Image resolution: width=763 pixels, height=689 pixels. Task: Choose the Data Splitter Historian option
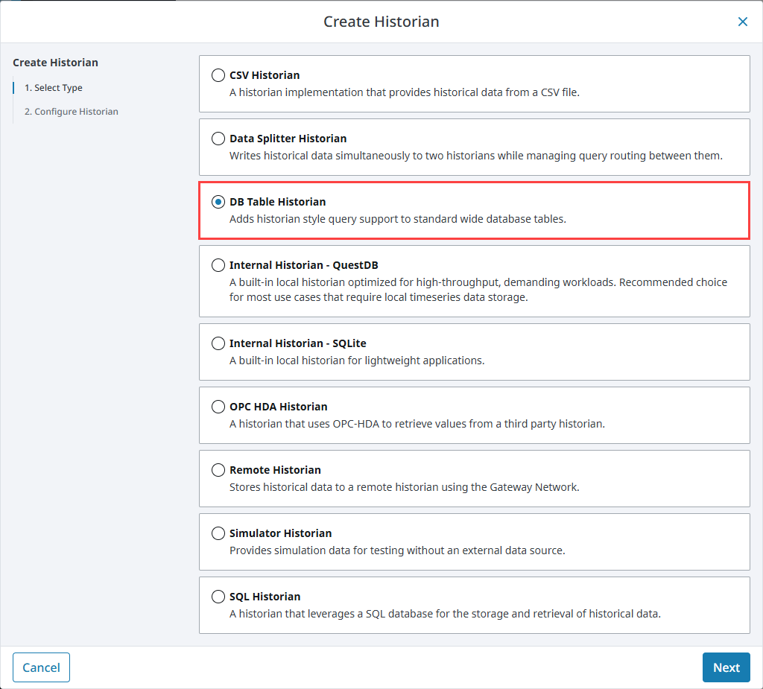coord(218,138)
